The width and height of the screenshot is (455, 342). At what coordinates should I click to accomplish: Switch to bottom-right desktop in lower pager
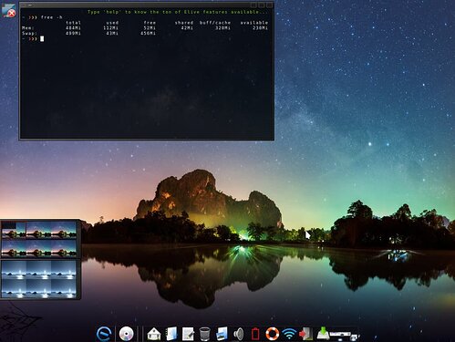coord(63,288)
